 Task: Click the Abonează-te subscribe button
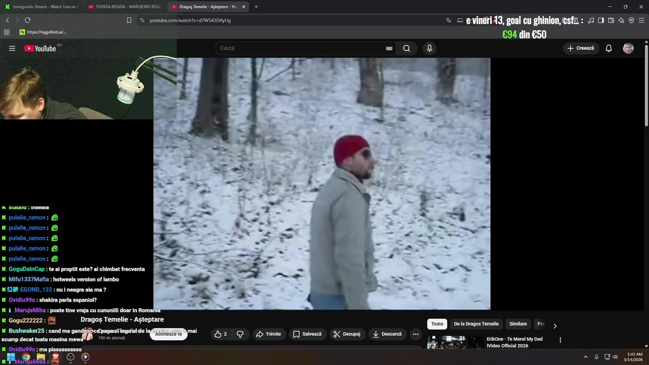[x=168, y=334]
